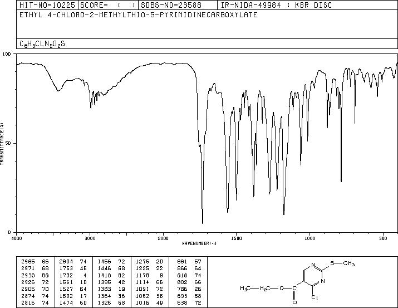This screenshot has height=308, width=398.
Task: Click the 1446 peak table entry
Action: [111, 268]
